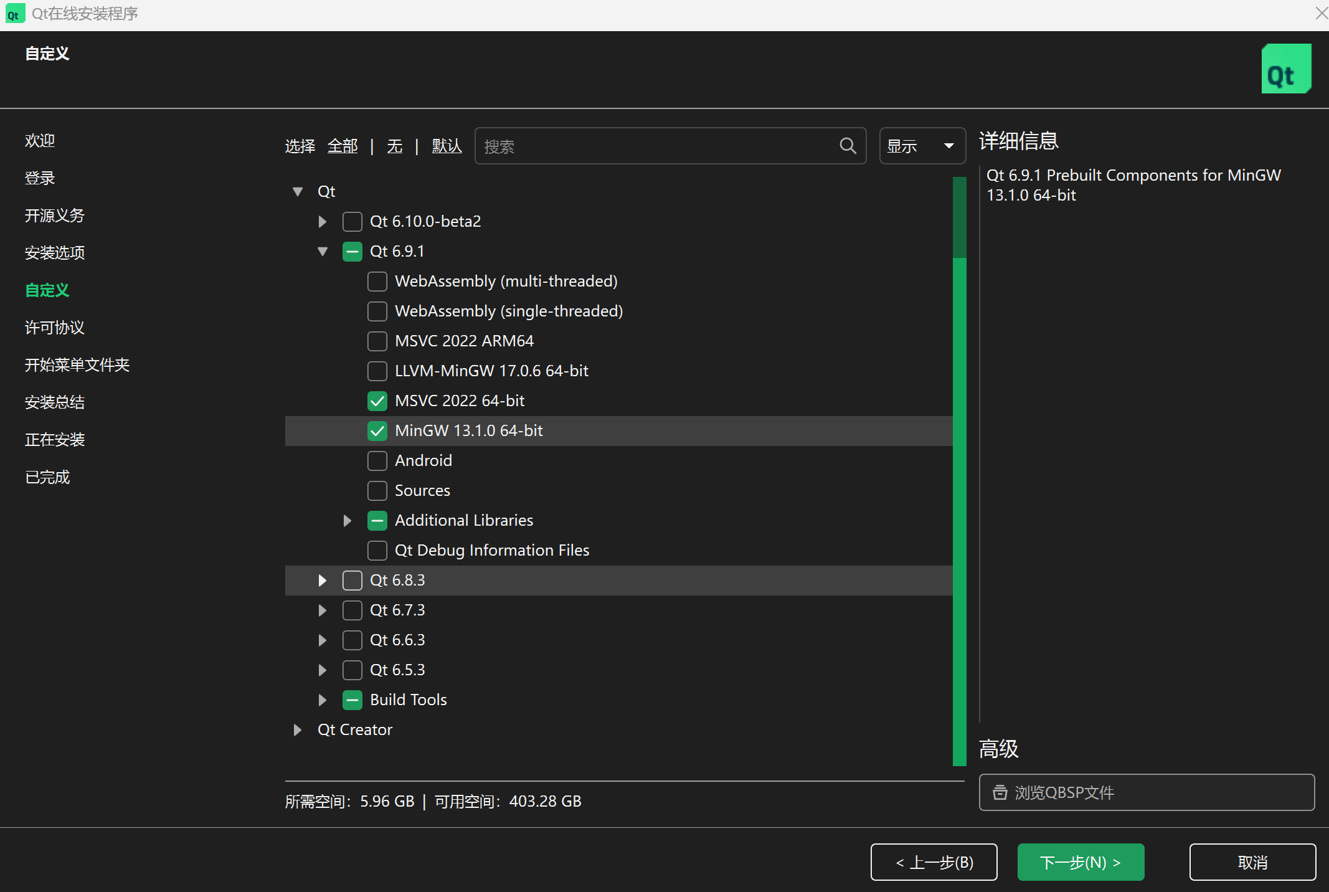Screen dimensions: 1329x892
Task: Click the component list vertical scrollbar
Action: [959, 498]
